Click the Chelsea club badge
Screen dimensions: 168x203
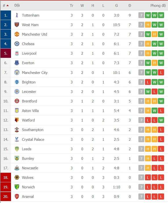pyautogui.click(x=17, y=44)
